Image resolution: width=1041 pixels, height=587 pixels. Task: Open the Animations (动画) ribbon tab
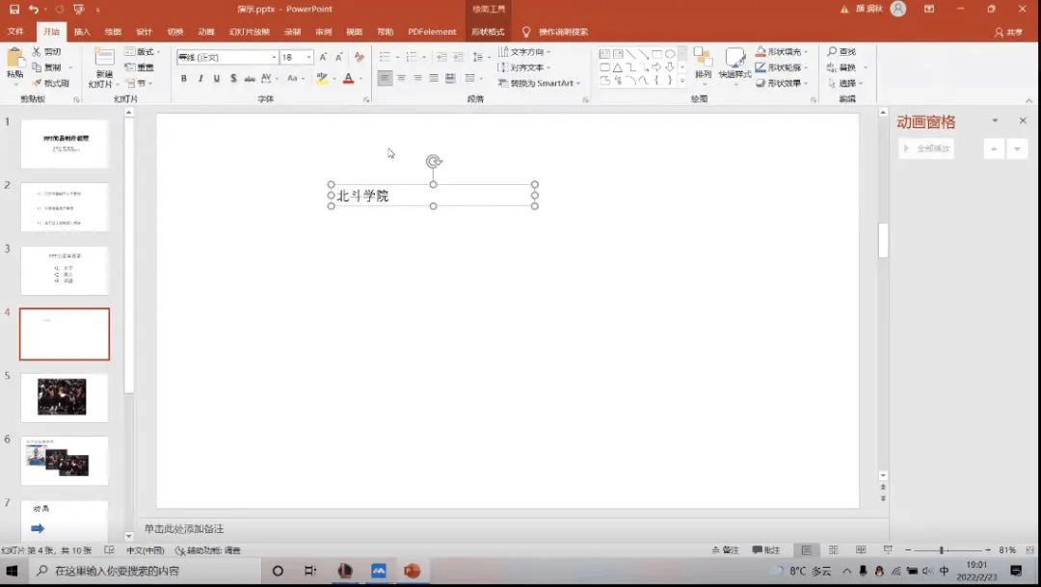click(x=206, y=32)
